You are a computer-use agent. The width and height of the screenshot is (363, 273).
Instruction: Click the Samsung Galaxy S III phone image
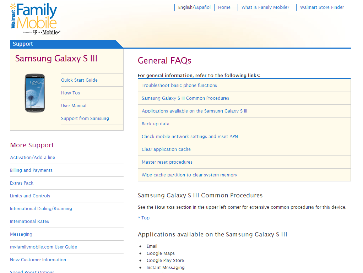[35, 93]
